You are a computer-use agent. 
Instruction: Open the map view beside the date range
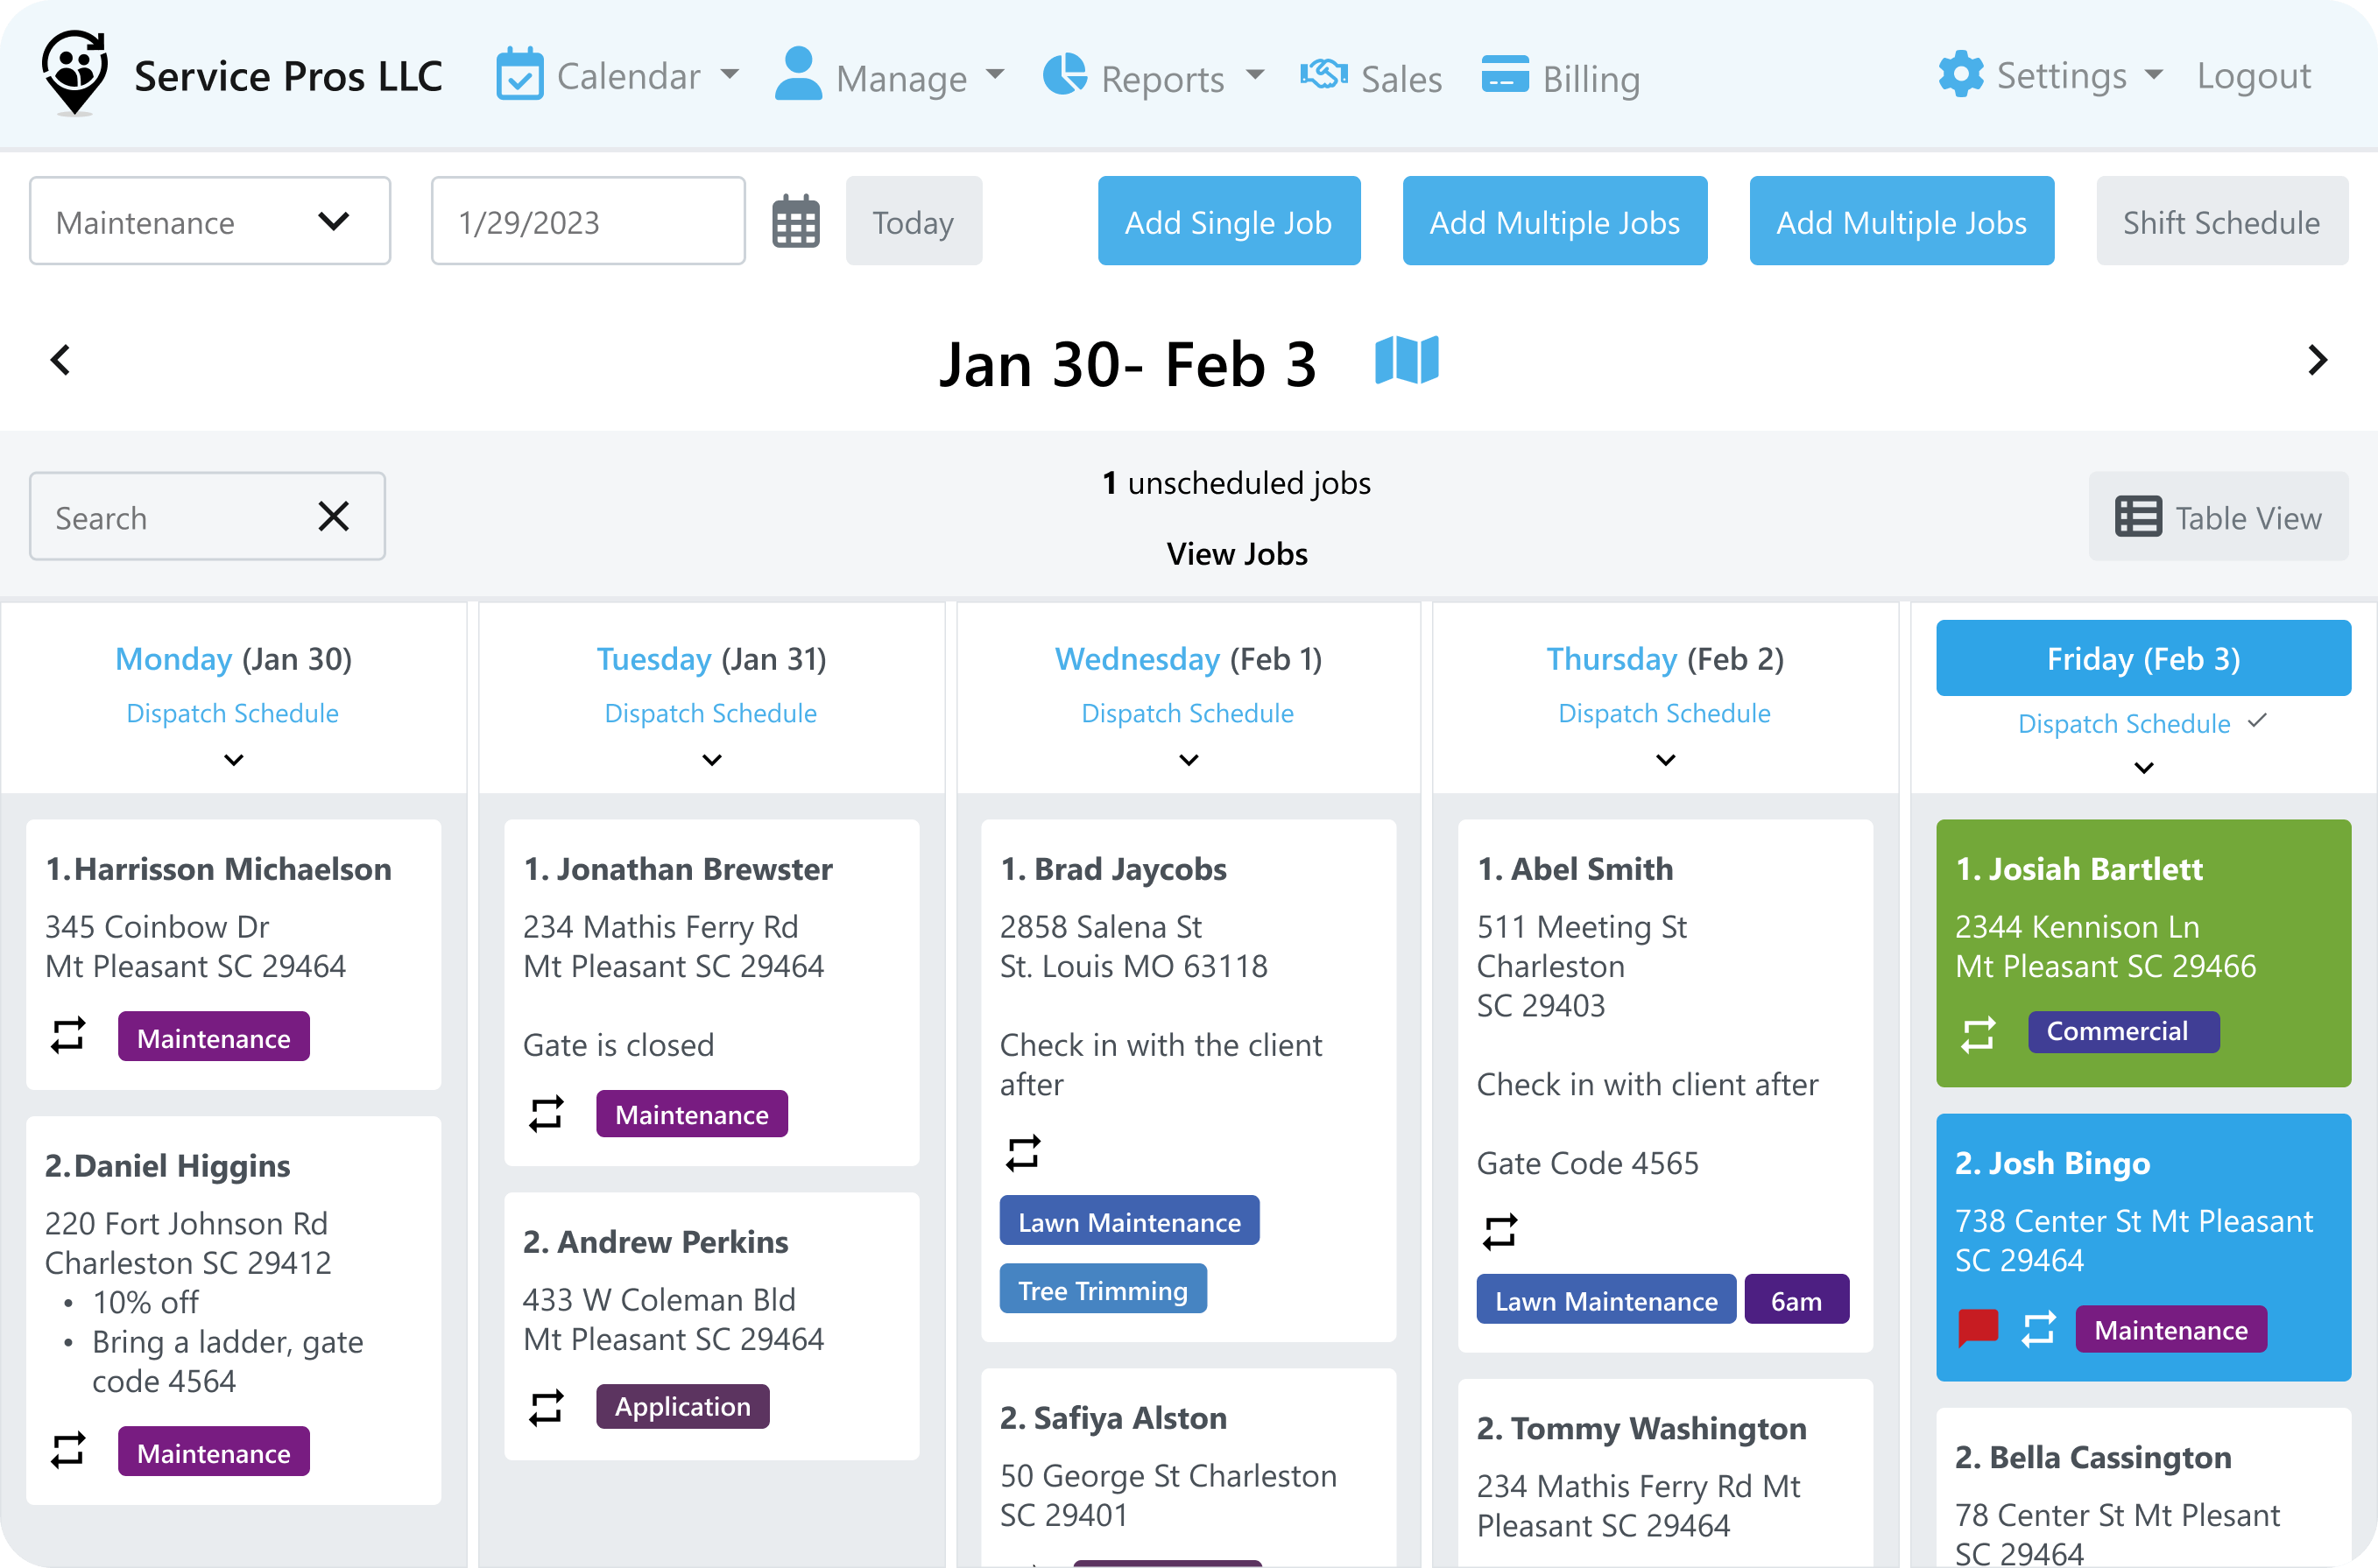[1408, 360]
